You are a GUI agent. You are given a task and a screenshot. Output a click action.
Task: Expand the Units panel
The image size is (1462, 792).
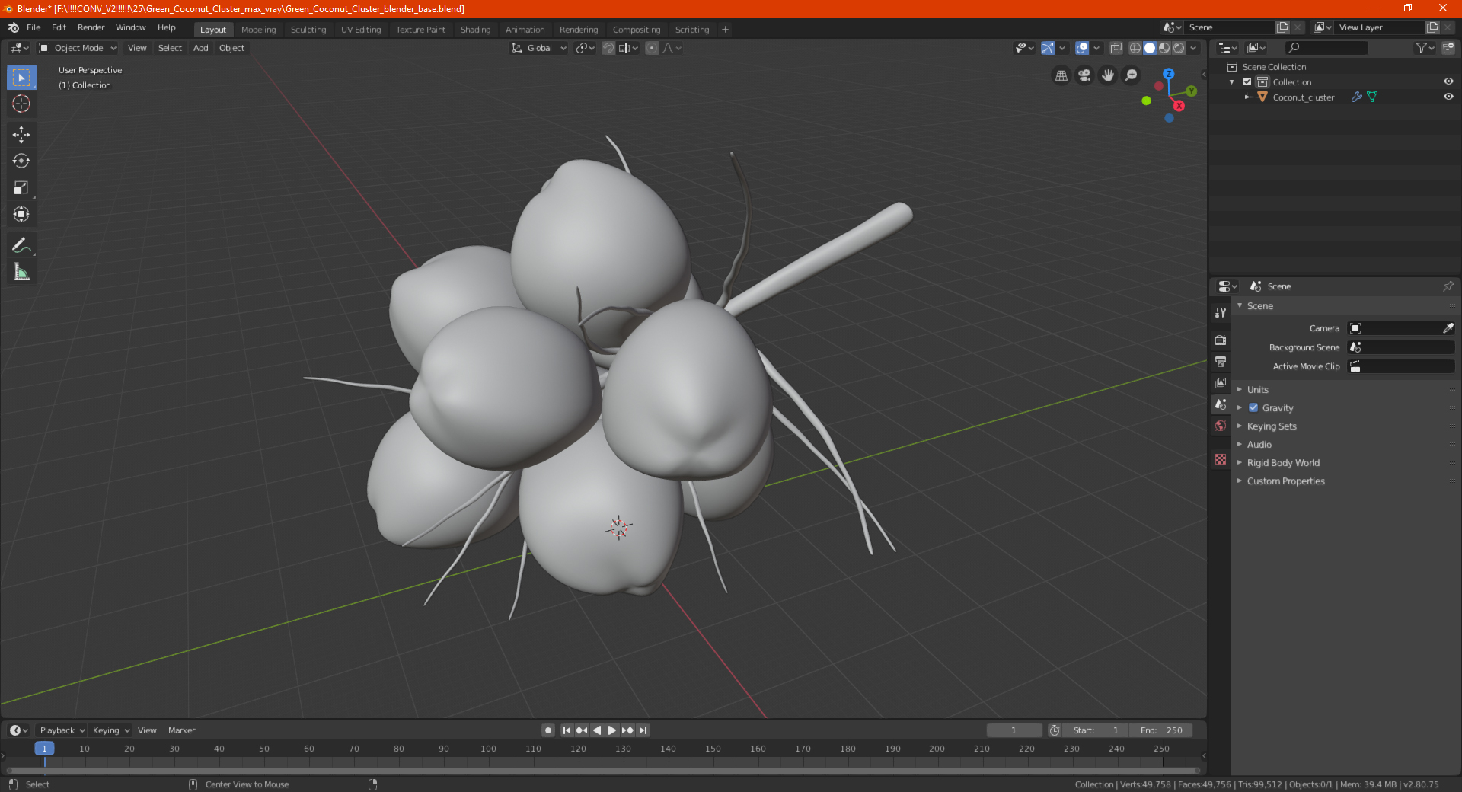[1257, 389]
